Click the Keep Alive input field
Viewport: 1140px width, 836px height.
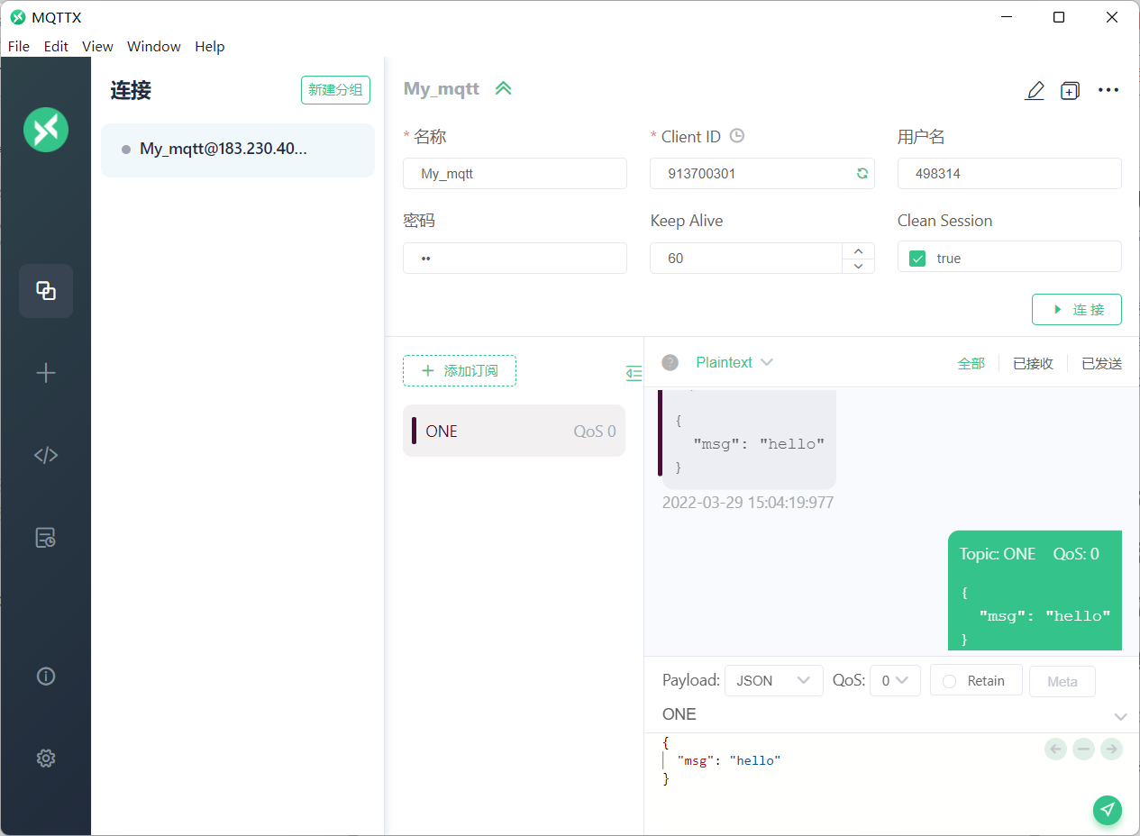point(746,258)
